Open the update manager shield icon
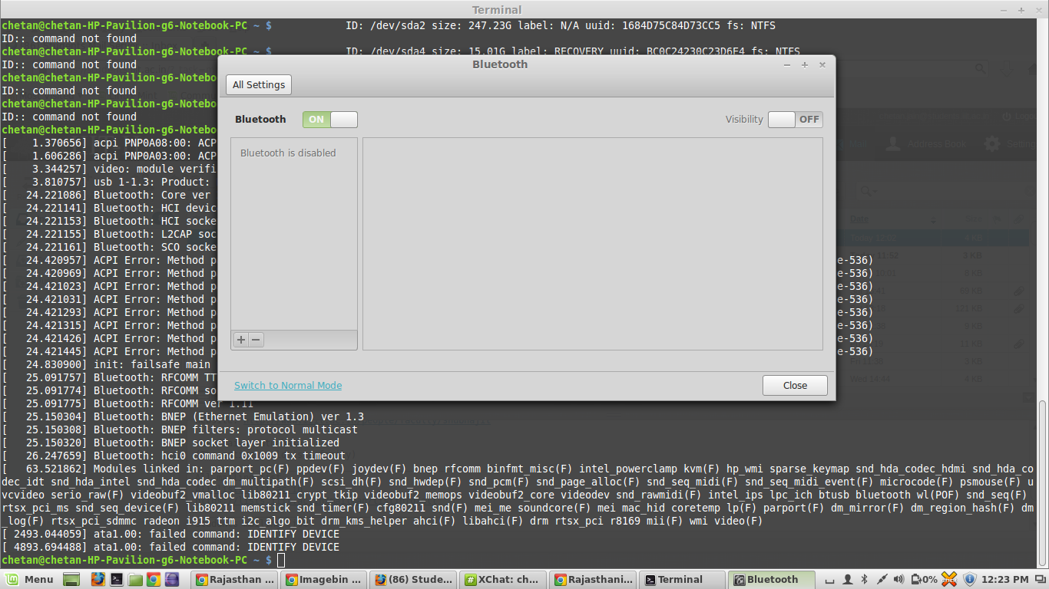The width and height of the screenshot is (1049, 589). (x=969, y=579)
